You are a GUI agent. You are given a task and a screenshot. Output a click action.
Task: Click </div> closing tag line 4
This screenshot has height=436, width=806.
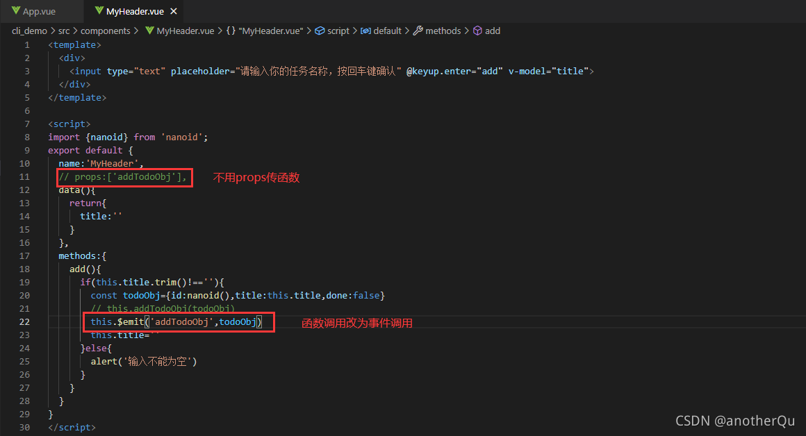pos(74,85)
